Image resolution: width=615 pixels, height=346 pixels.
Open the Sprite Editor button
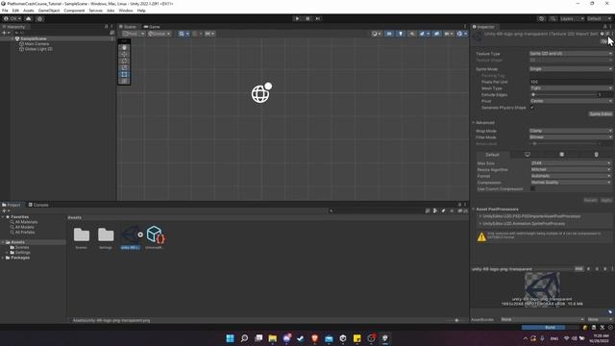pyautogui.click(x=600, y=113)
